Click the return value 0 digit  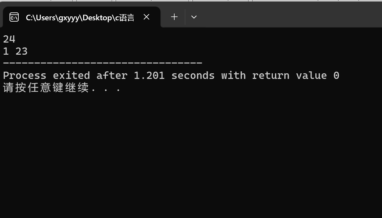336,76
